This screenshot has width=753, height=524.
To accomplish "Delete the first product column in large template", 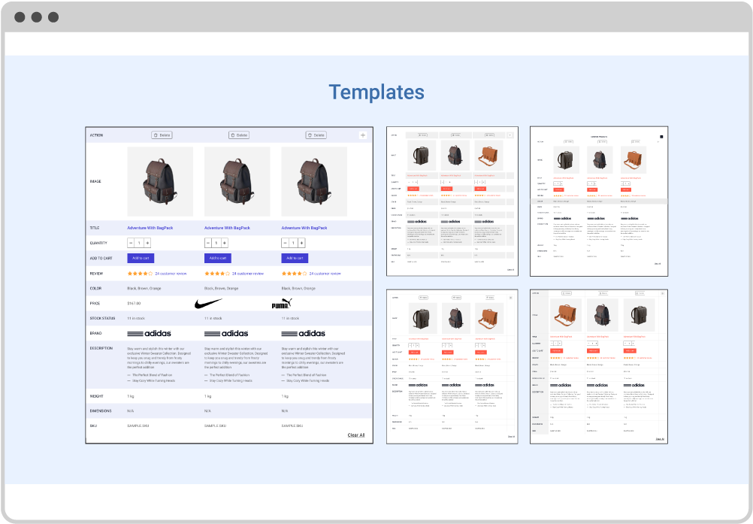I will coord(162,135).
